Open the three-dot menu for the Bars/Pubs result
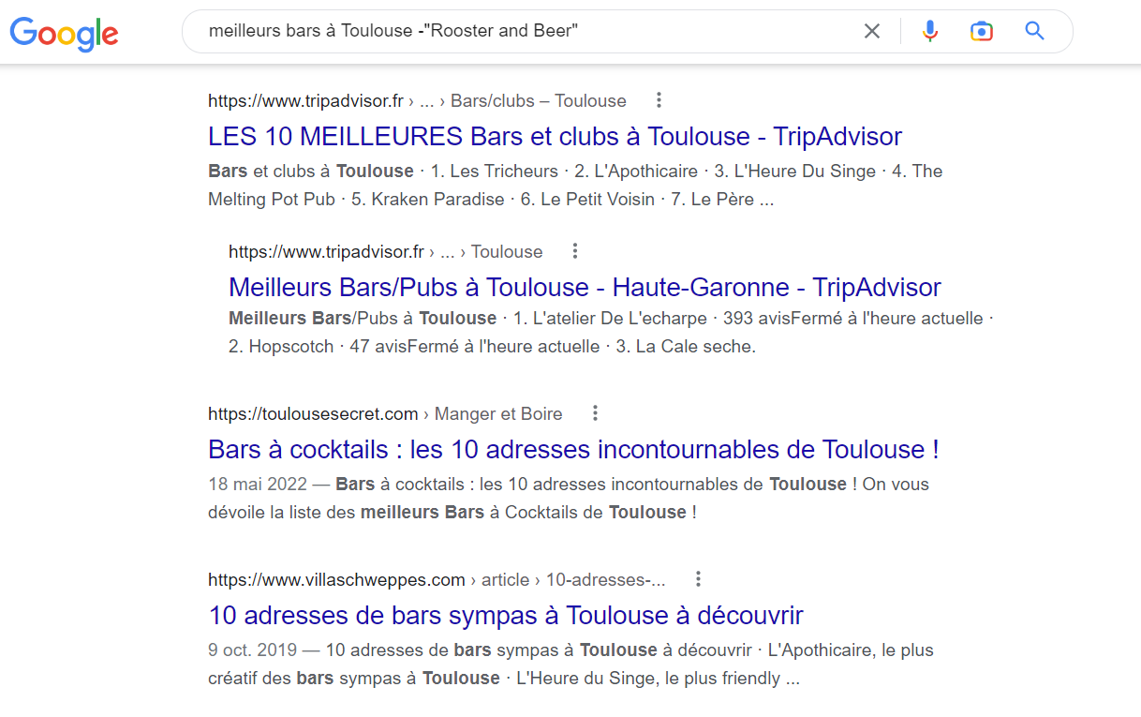 click(x=574, y=250)
